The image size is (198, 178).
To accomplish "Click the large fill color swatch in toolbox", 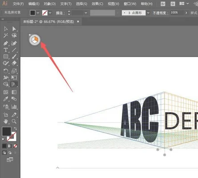I will 7,131.
